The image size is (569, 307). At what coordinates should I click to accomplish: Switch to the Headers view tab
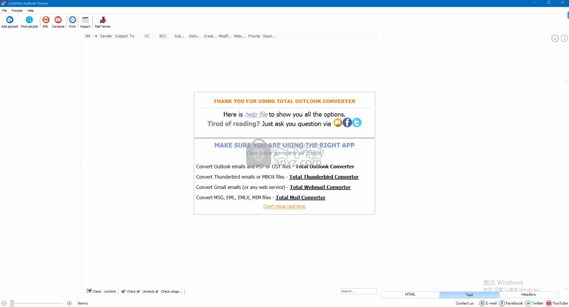point(528,295)
